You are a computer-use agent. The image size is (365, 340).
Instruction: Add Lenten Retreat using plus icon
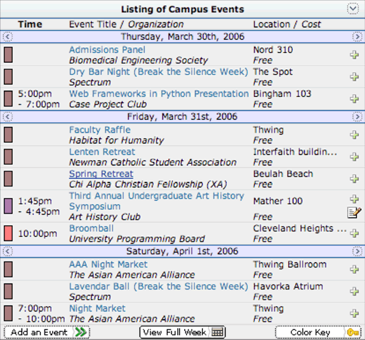click(354, 157)
